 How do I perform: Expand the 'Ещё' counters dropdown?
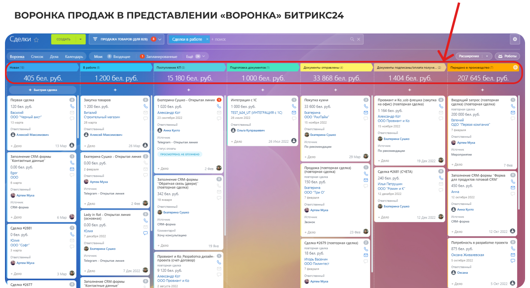pos(204,56)
